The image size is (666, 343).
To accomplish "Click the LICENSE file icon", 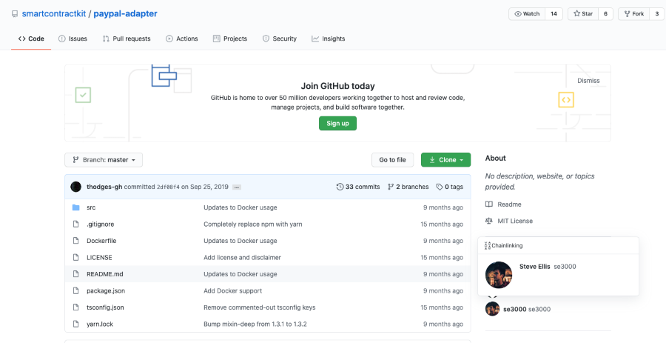I will tap(76, 257).
